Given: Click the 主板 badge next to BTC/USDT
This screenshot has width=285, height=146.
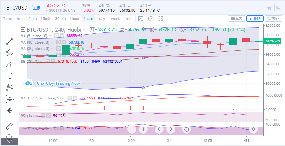Looking at the screenshot, I should 37,8.
